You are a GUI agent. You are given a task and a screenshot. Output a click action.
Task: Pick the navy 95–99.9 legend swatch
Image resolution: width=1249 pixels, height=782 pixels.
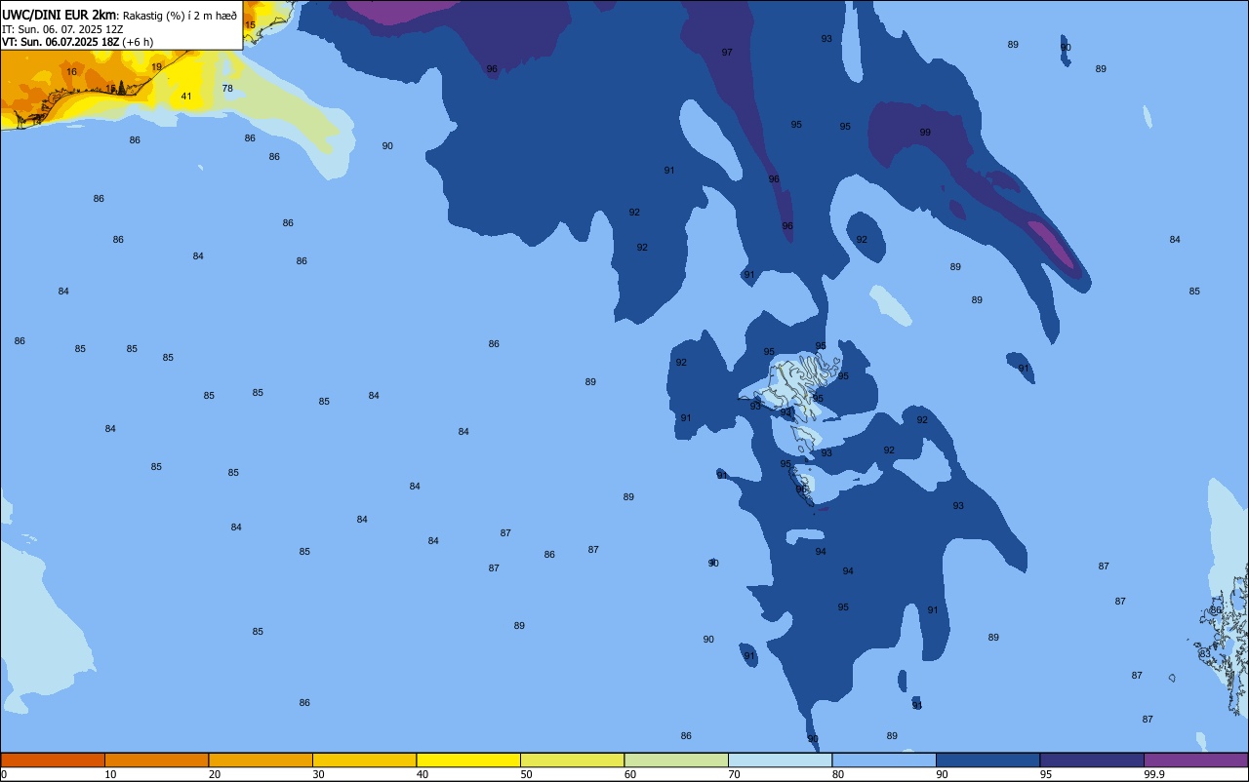[1092, 761]
